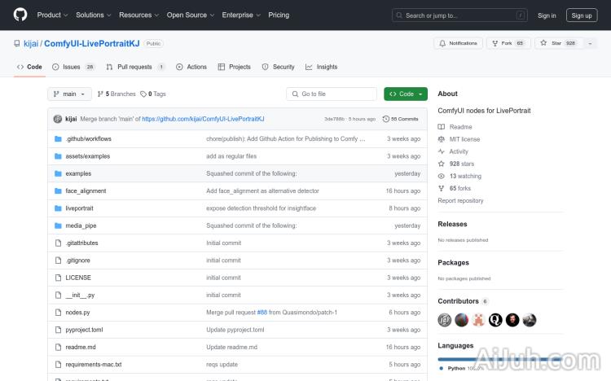611x381 pixels.
Task: Click the commit history clock icon
Action: (386, 119)
